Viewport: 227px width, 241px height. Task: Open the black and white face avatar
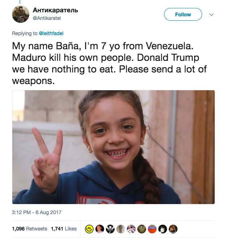pyautogui.click(x=162, y=229)
